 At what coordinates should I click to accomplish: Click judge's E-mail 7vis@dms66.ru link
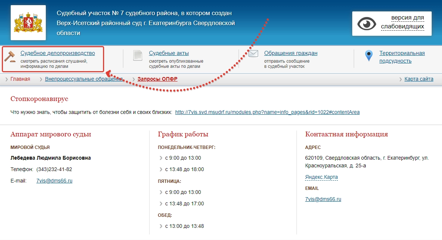[54, 181]
